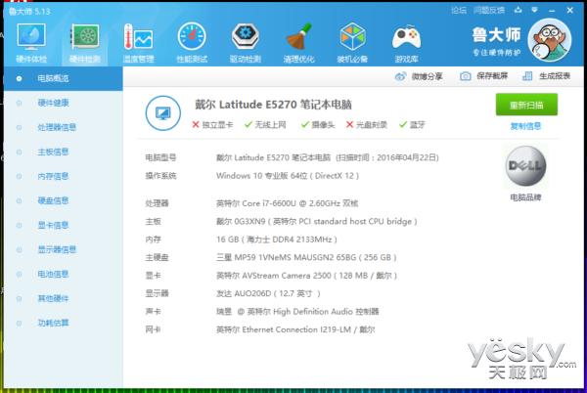
Task: Click the 复制信息 link
Action: click(x=525, y=126)
